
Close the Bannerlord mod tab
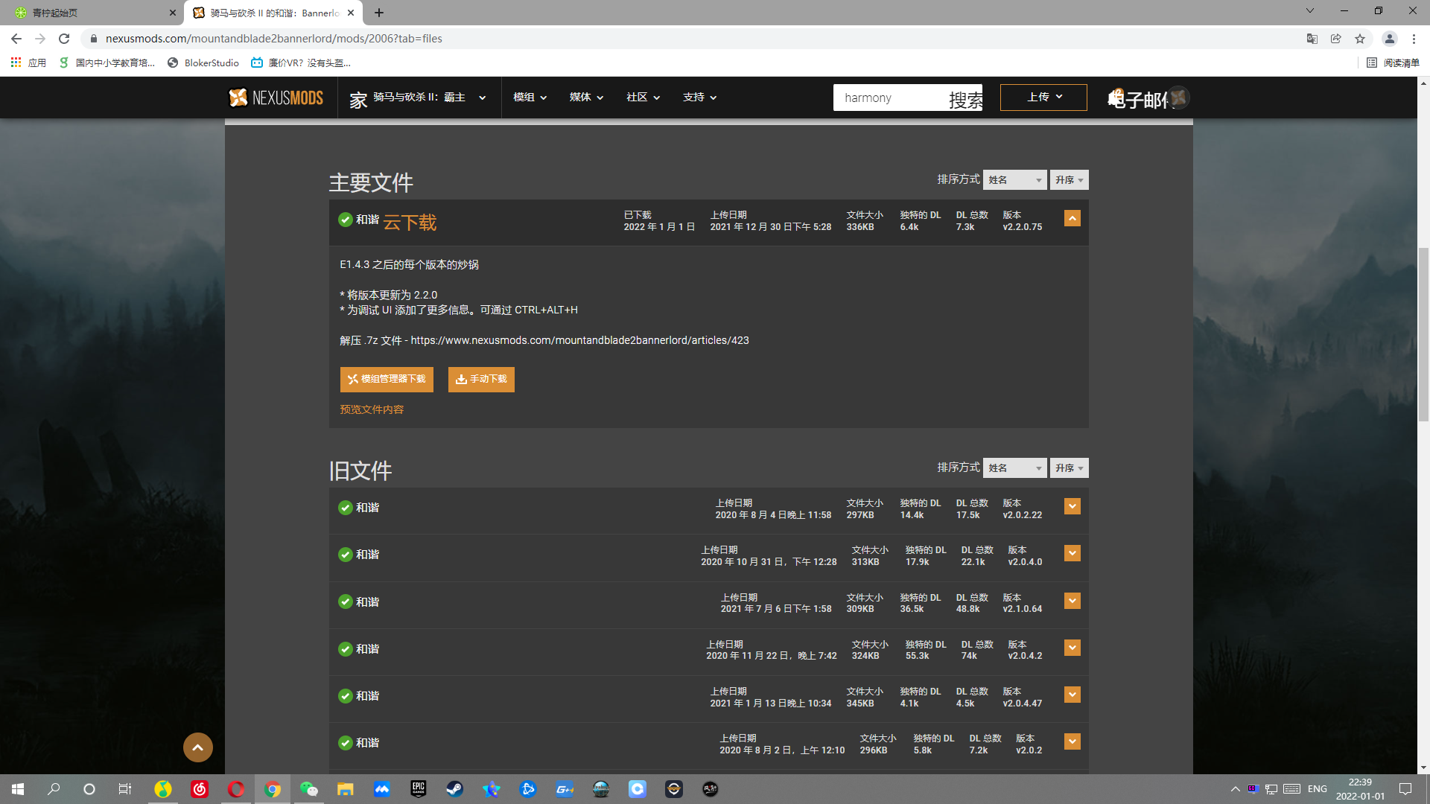coord(351,13)
